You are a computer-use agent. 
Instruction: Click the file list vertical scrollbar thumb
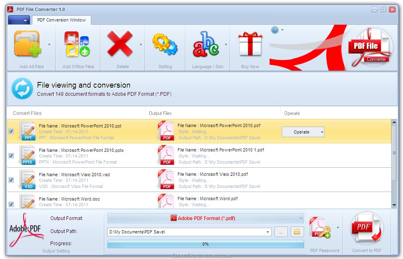pos(394,153)
